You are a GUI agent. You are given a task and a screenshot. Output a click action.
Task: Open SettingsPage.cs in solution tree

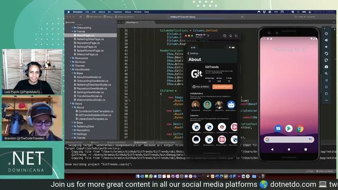(x=87, y=47)
